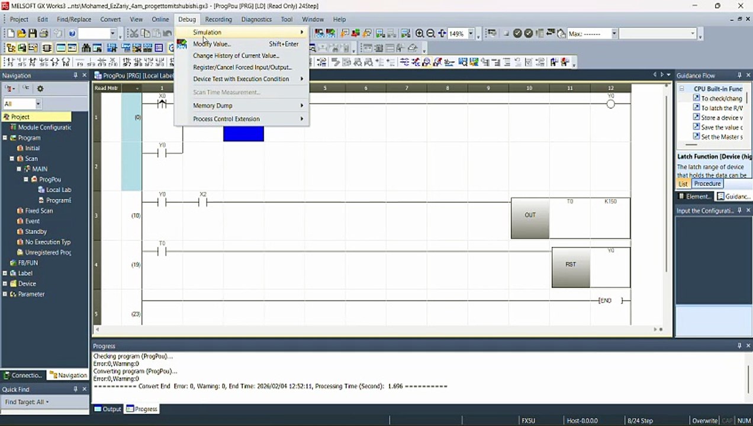The width and height of the screenshot is (753, 426).
Task: Zoom out with magnifier minus icon
Action: [x=430, y=34]
